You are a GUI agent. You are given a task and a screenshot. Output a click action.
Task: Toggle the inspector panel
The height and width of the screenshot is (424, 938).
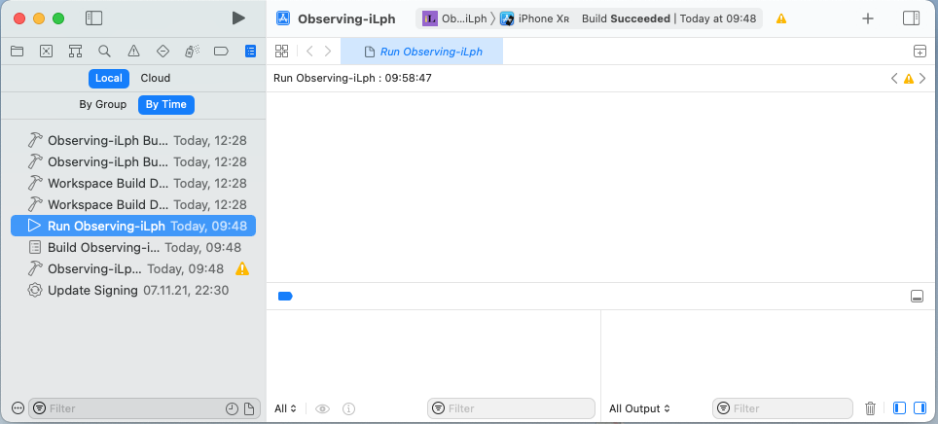[911, 18]
